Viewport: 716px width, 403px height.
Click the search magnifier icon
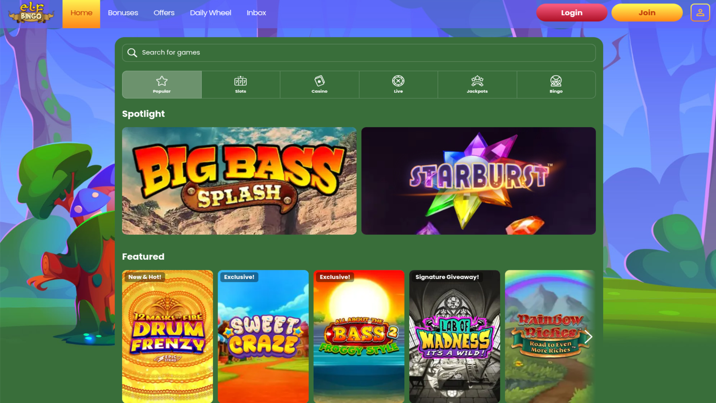point(132,52)
